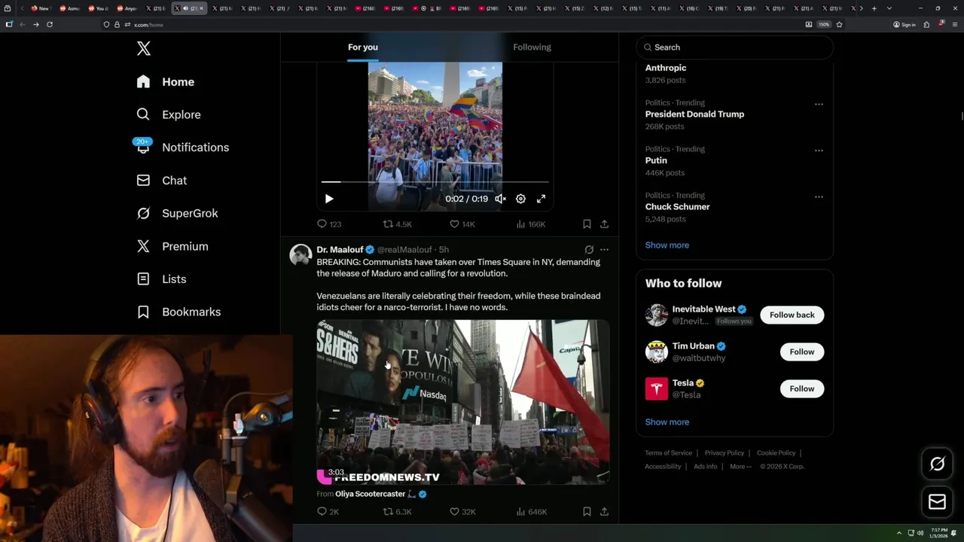Reload the page in browser toolbar
Image resolution: width=964 pixels, height=542 pixels.
(50, 24)
